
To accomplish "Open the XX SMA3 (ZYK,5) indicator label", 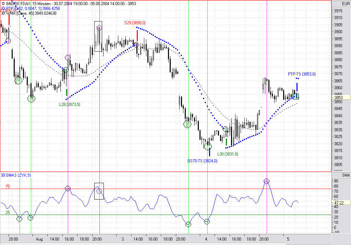I will 16,175.
